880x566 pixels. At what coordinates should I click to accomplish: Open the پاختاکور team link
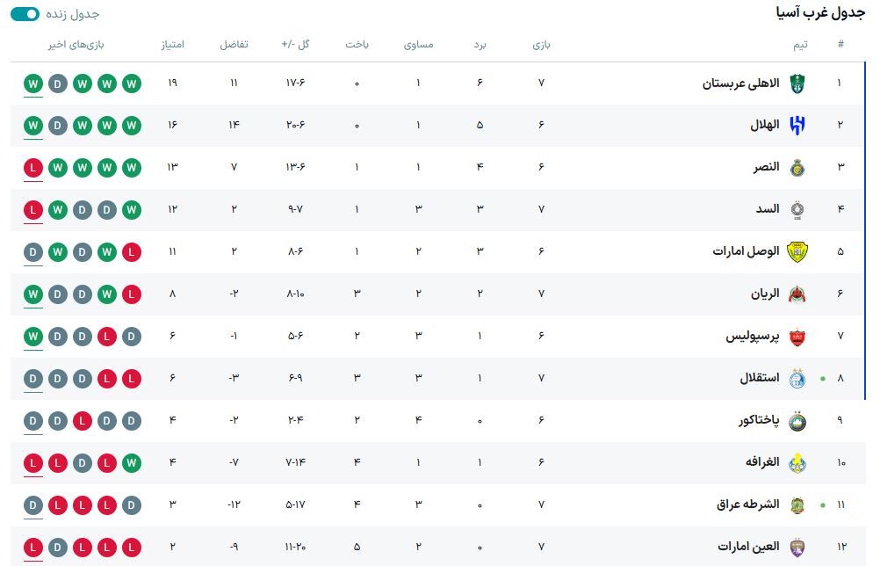coord(760,420)
